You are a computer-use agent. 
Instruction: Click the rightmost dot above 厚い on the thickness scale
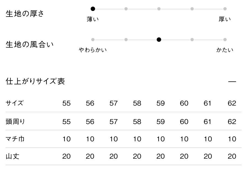click(x=225, y=9)
